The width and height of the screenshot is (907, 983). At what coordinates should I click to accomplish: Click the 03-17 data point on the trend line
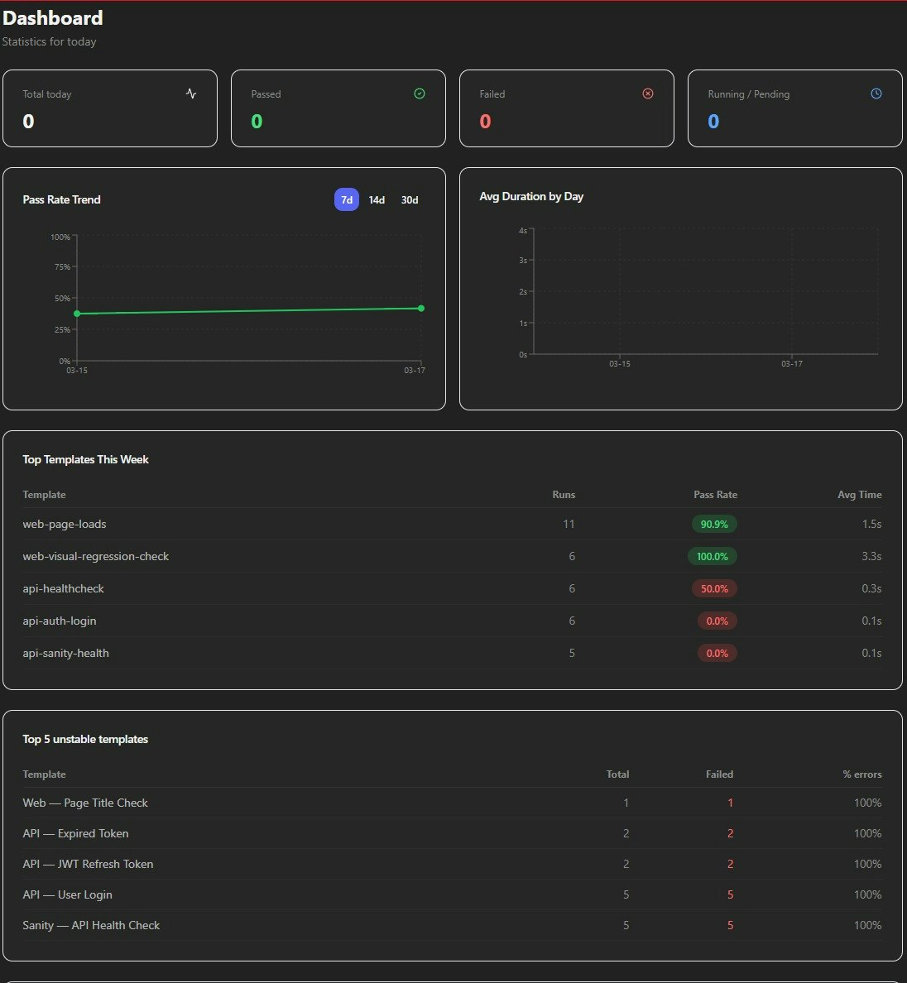[x=421, y=308]
